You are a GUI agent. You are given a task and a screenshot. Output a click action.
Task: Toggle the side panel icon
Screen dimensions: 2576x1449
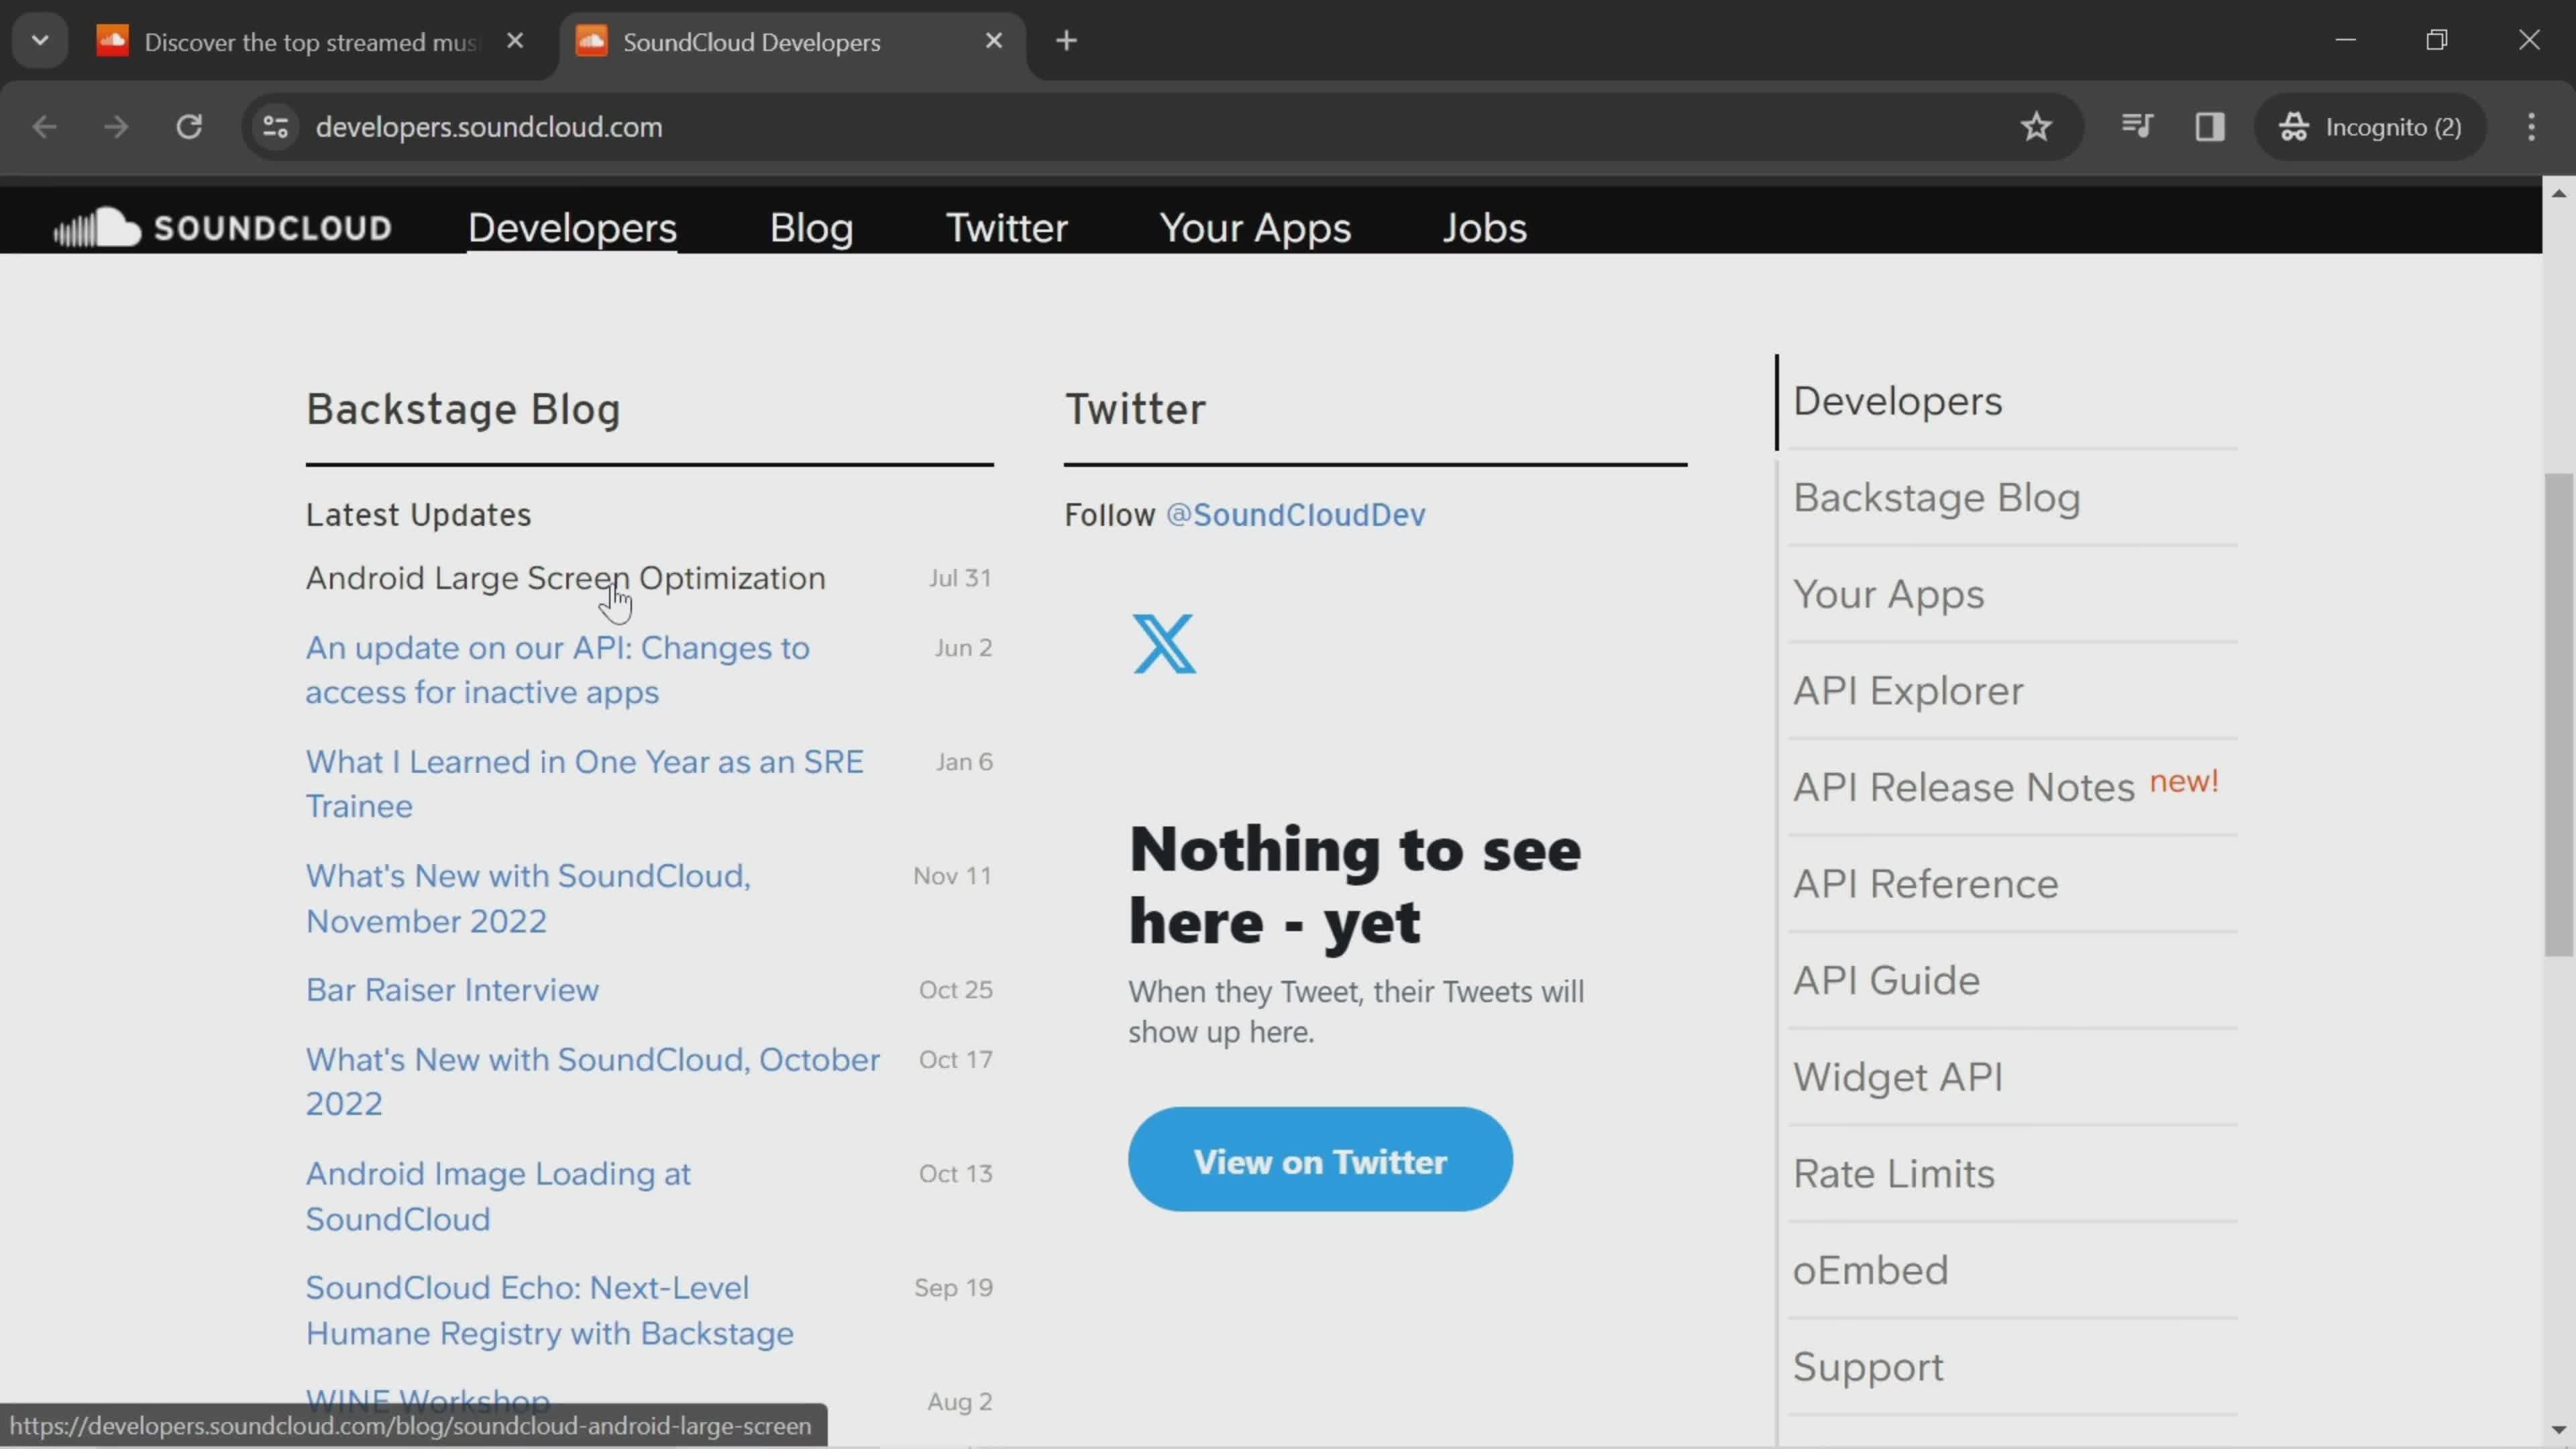pos(2210,127)
